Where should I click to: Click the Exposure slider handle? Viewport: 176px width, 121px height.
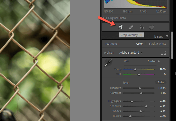tap(140, 88)
